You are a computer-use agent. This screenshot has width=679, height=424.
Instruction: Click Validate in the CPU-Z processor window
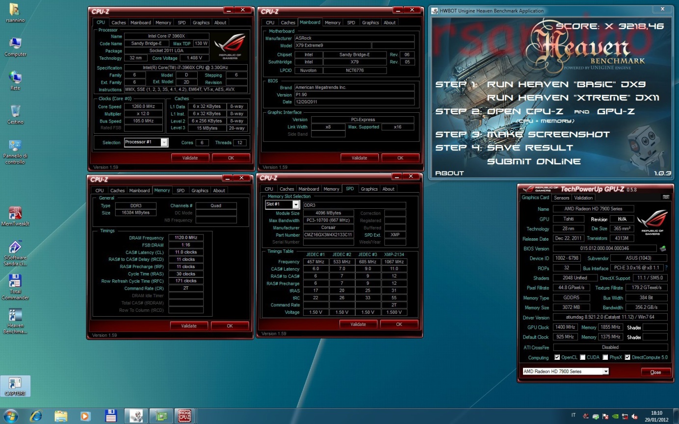[x=190, y=158]
